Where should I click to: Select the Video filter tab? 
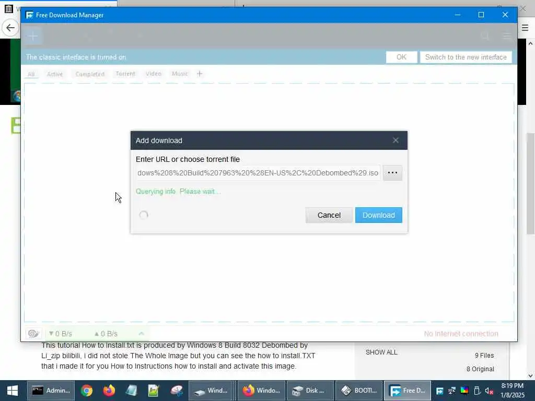[x=154, y=74]
